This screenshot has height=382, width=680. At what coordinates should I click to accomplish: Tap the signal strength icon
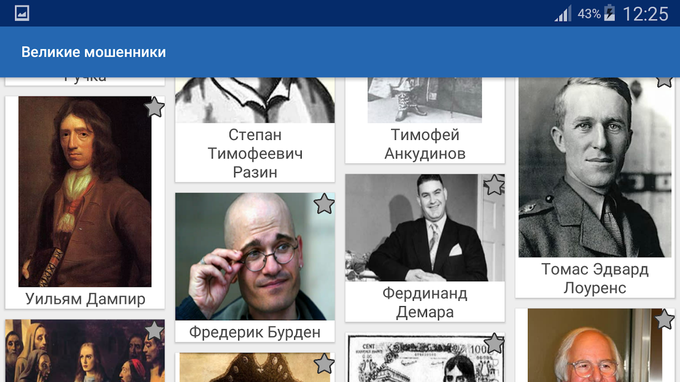(x=563, y=13)
